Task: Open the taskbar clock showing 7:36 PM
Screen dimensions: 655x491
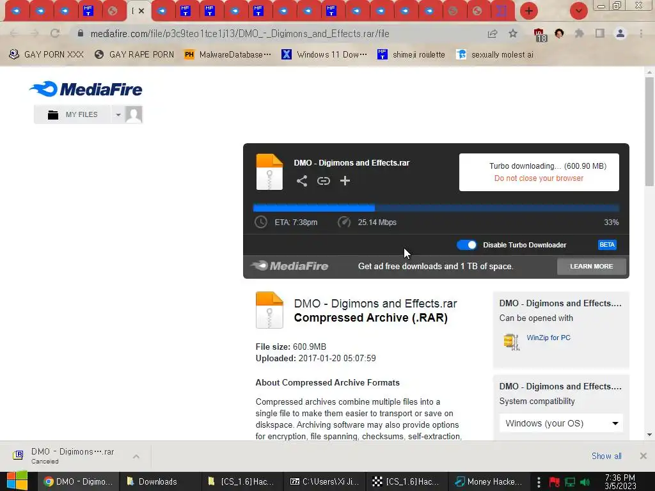Action: 620,481
